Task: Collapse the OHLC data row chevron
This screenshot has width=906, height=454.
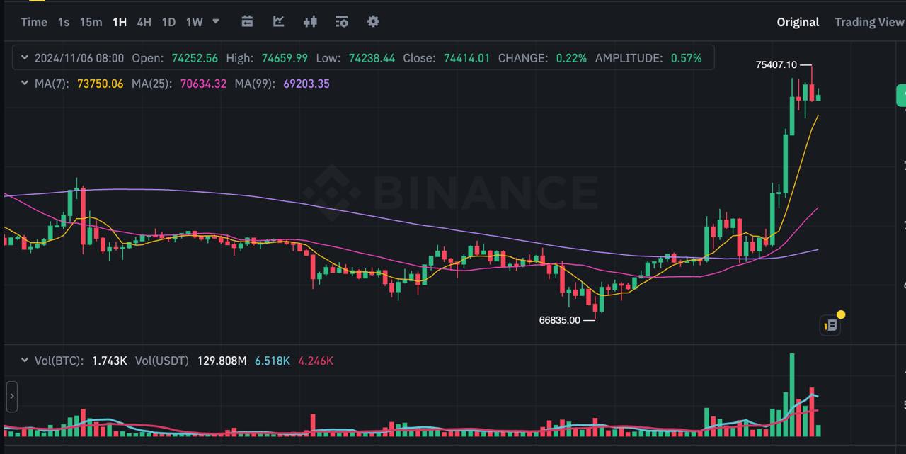Action: (25, 58)
